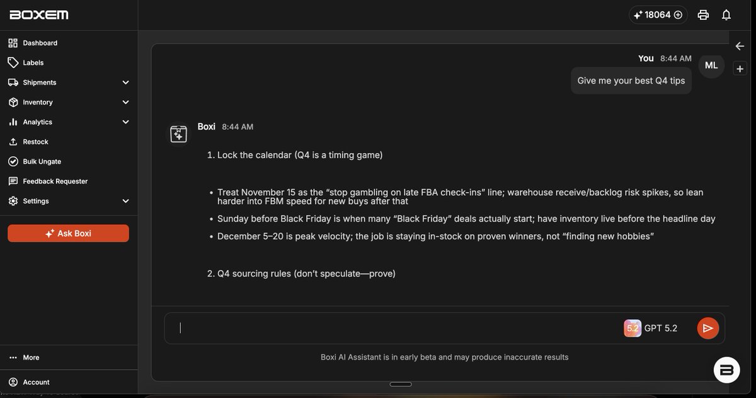Click the printer icon in header

click(x=703, y=14)
